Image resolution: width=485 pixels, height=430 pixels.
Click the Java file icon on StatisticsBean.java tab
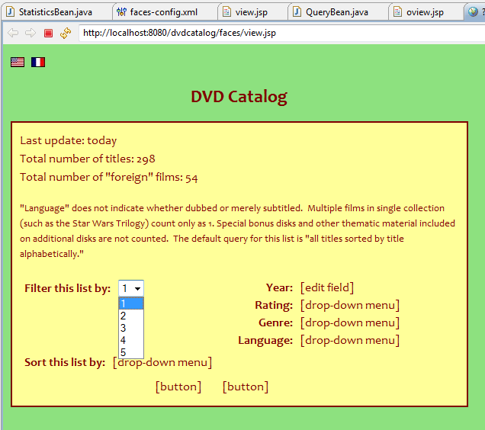coord(11,11)
